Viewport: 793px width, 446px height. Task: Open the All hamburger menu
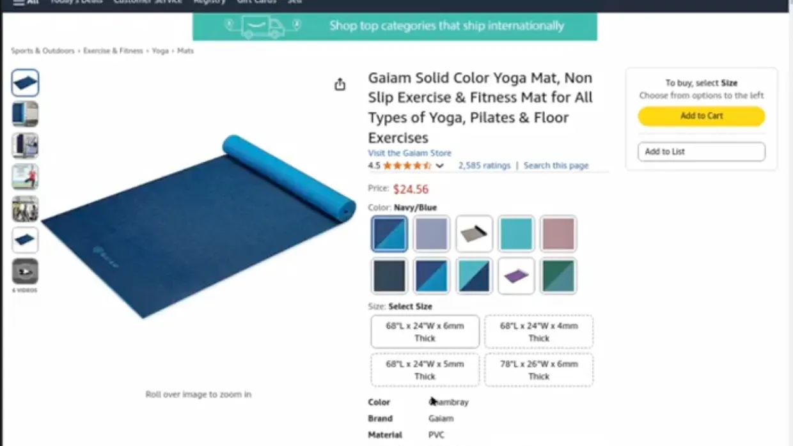pos(26,2)
